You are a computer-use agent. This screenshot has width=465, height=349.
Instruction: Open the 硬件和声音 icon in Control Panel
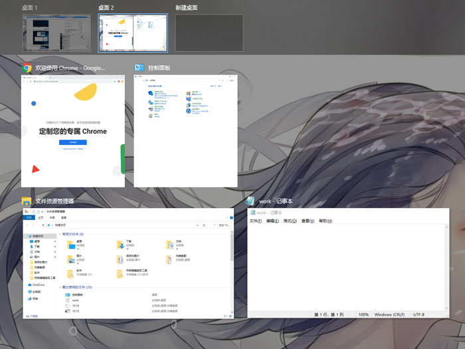point(151,109)
